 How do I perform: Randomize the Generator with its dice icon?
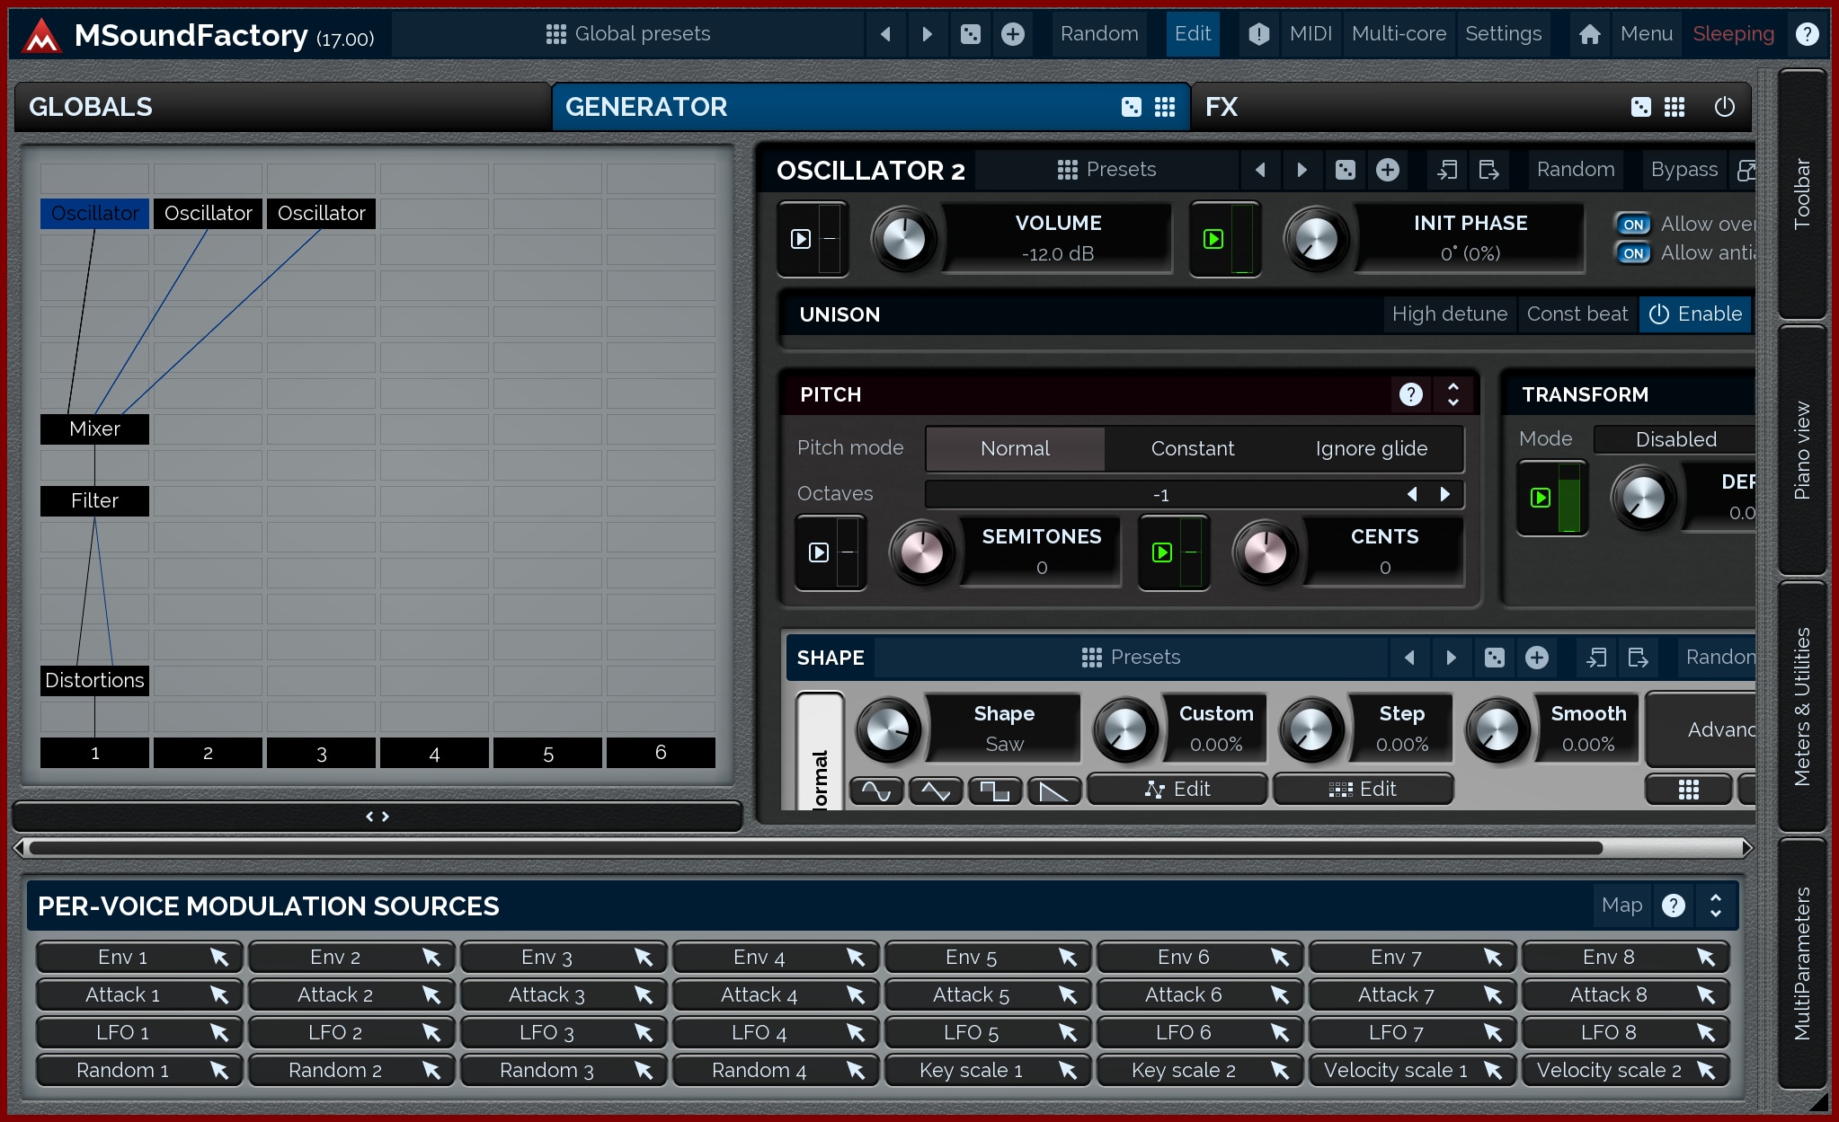[x=1131, y=107]
